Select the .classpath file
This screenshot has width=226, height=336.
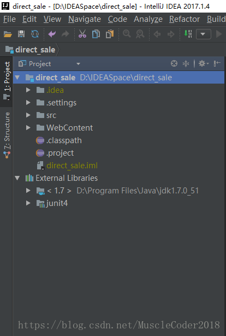click(64, 140)
